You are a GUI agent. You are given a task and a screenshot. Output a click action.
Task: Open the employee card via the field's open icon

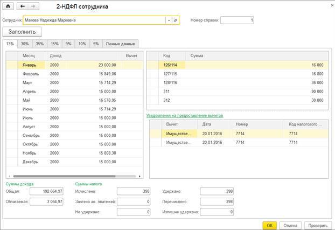click(x=175, y=20)
